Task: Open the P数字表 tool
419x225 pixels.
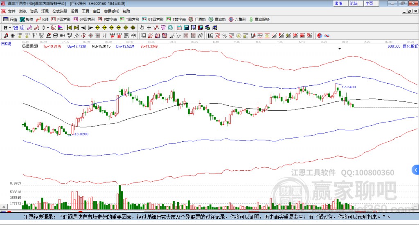Action: pos(108,20)
